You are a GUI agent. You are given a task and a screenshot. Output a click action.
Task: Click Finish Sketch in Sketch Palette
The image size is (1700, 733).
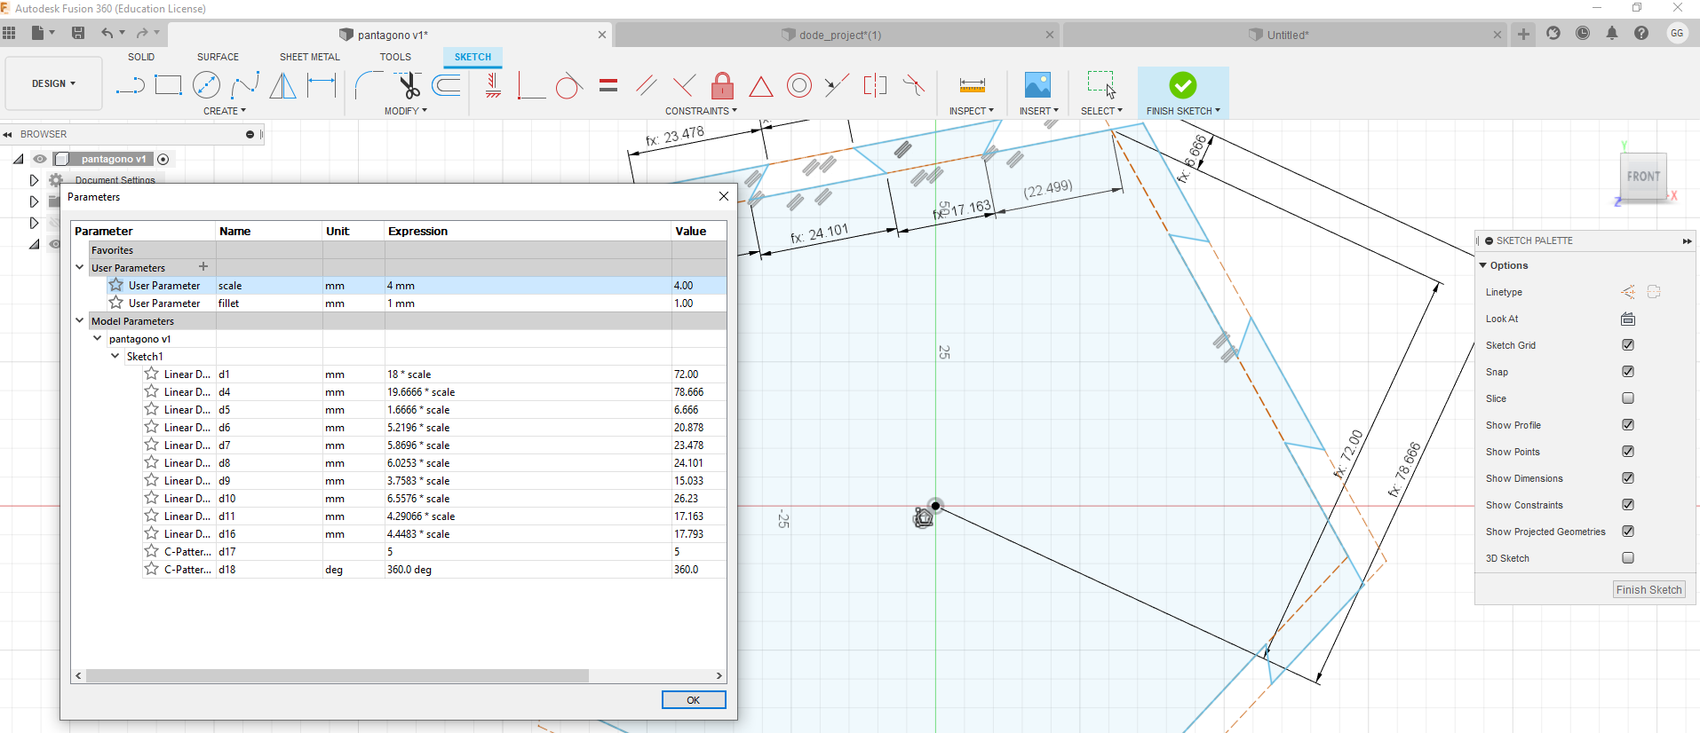1648,590
